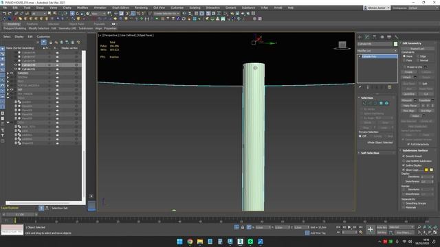Open Google Chrome from the taskbar
Viewport: 440px width, 247px height.
tap(190, 242)
